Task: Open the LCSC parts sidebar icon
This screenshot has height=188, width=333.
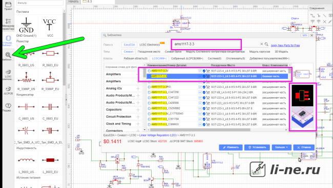Action: pyautogui.click(x=8, y=74)
